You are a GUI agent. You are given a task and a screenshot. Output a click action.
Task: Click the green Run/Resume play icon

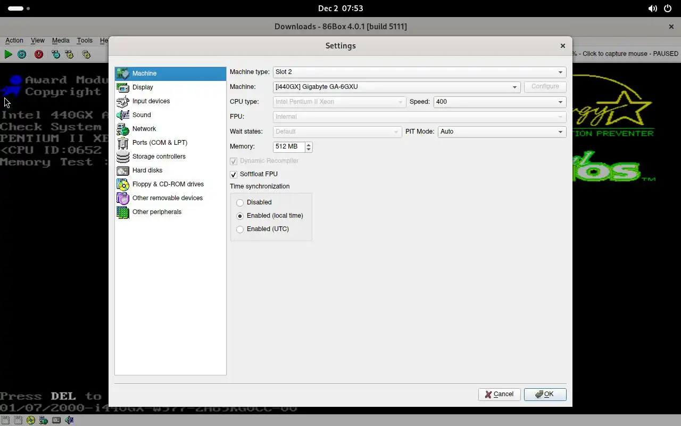click(8, 54)
